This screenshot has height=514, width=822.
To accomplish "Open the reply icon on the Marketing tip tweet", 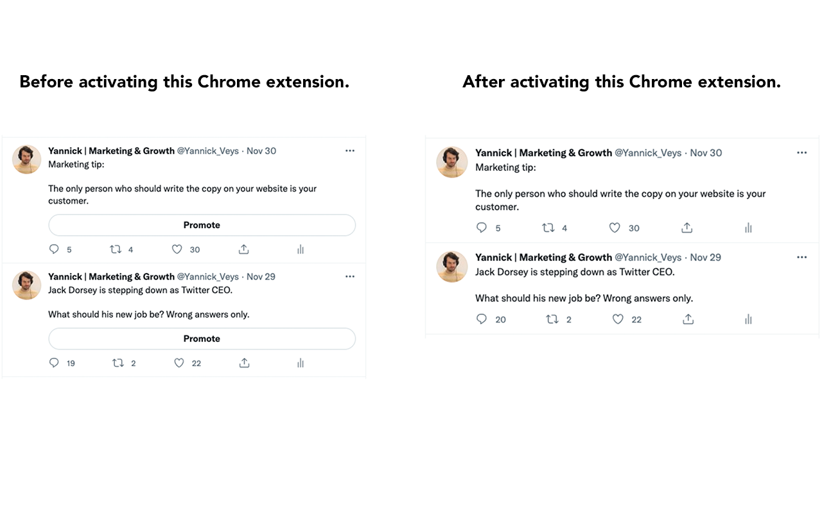I will coord(54,249).
